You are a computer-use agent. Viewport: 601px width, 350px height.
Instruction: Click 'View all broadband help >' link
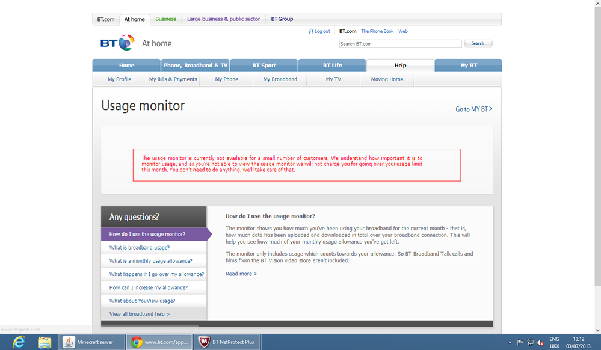coord(140,314)
